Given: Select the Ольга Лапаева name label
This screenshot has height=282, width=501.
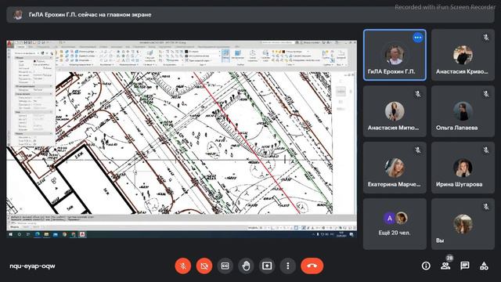Looking at the screenshot, I should click(x=456, y=128).
